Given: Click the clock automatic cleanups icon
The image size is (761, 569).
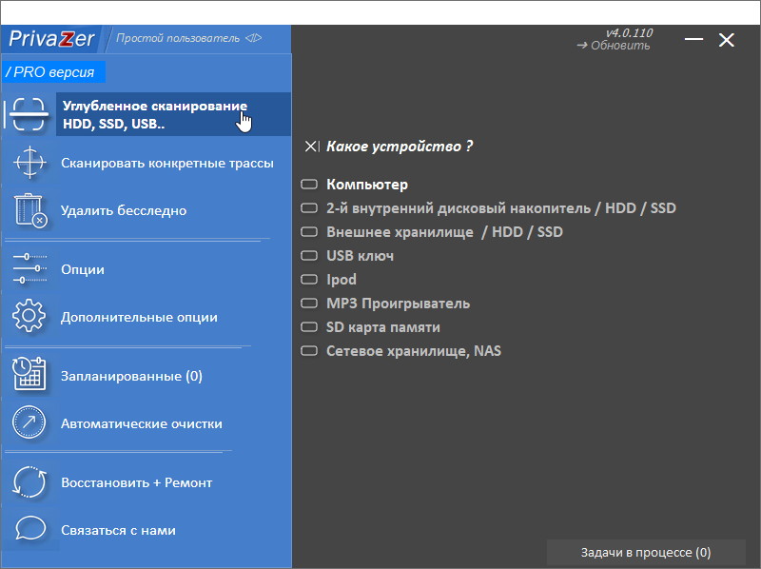Looking at the screenshot, I should [x=29, y=422].
